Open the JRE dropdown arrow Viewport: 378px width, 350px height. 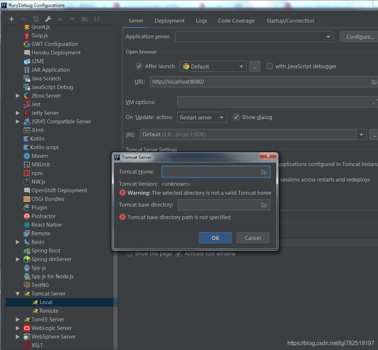(362, 134)
